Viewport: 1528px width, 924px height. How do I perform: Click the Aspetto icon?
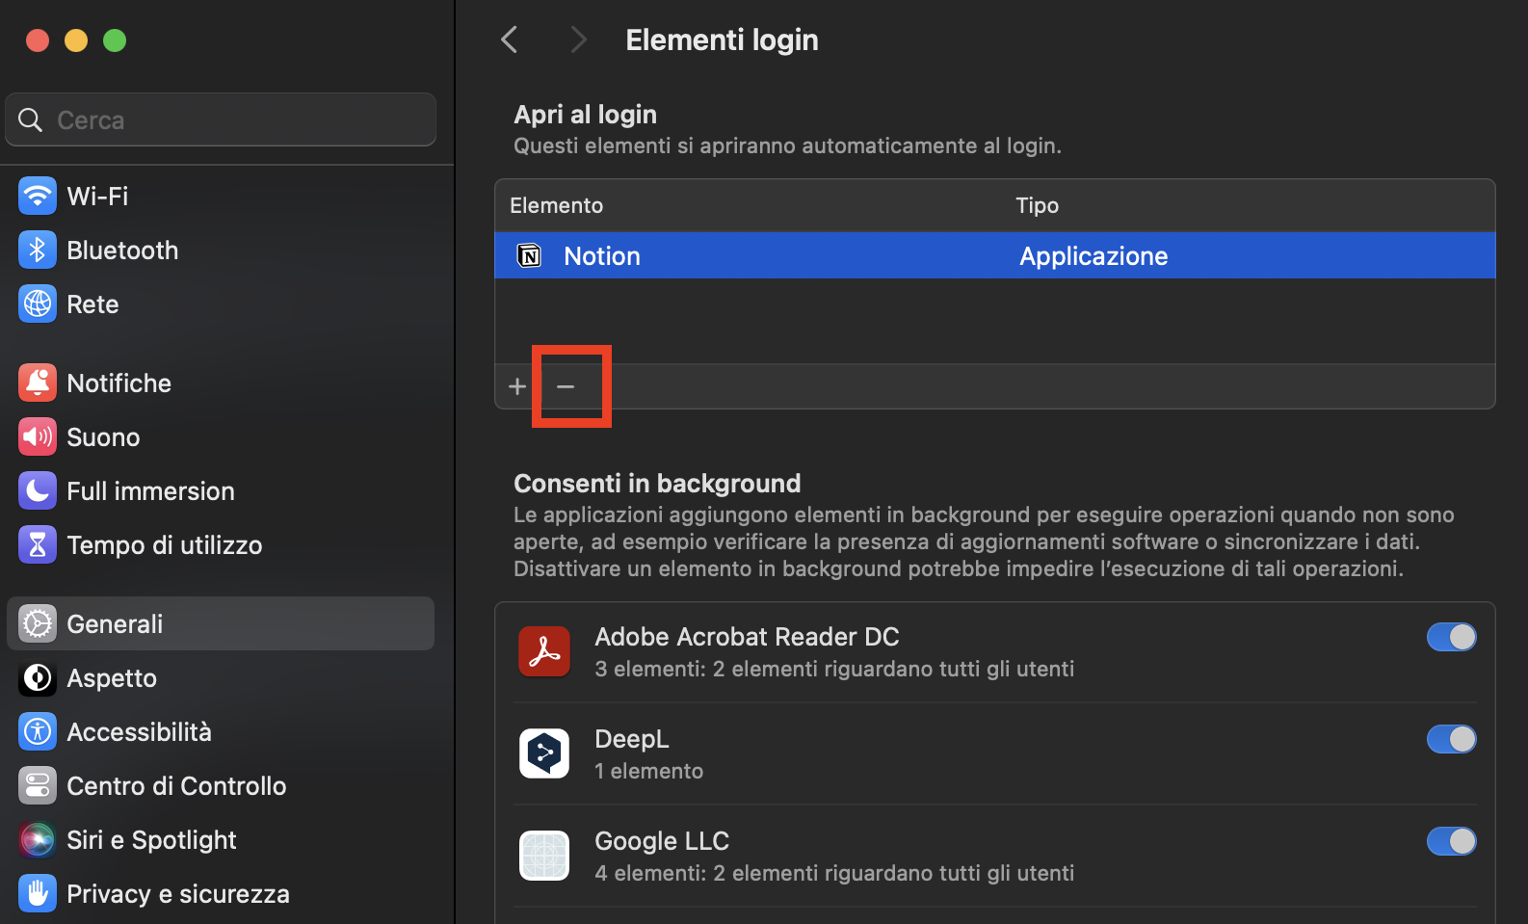tap(38, 678)
